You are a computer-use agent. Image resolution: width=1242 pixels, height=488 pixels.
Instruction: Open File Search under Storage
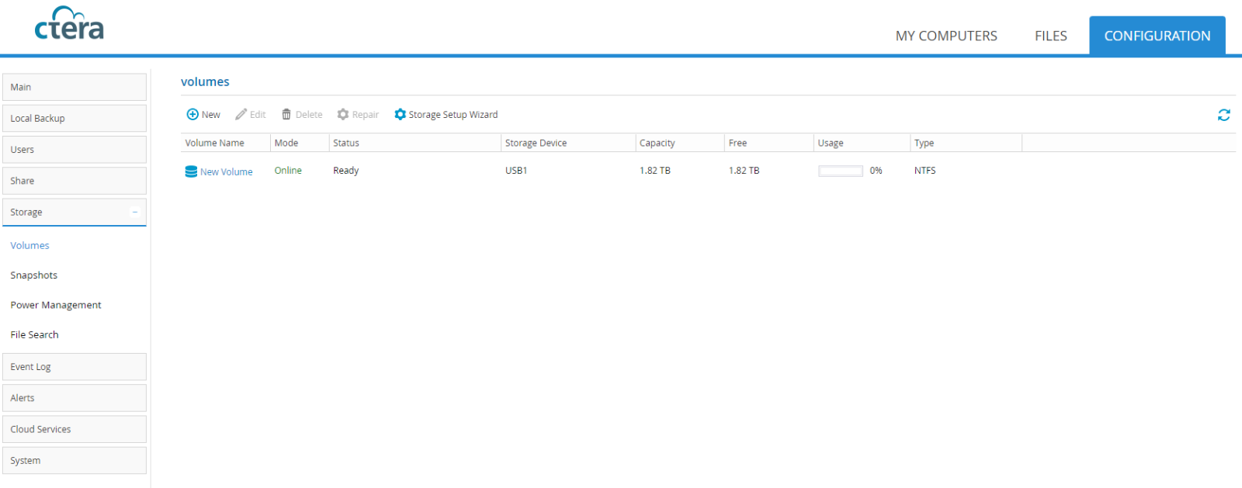[x=35, y=334]
